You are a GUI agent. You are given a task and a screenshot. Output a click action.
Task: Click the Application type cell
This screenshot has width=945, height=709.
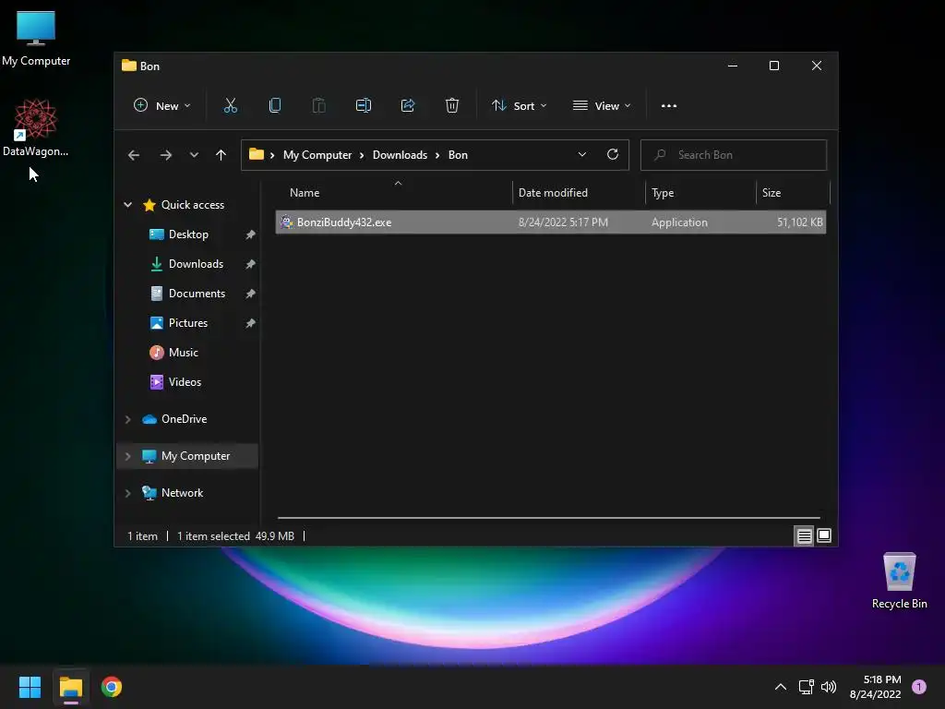[679, 222]
